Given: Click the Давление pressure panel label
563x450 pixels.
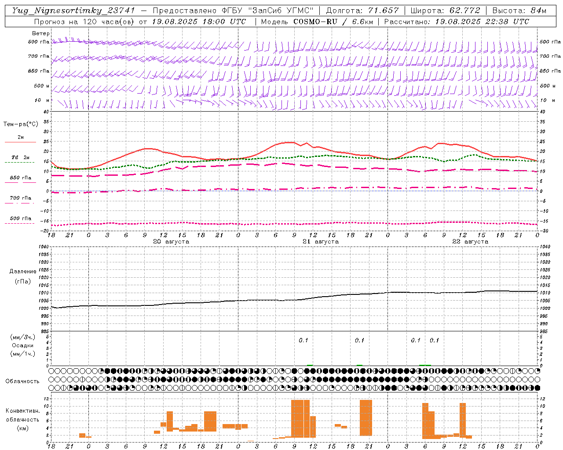Looking at the screenshot, I should click(22, 271).
